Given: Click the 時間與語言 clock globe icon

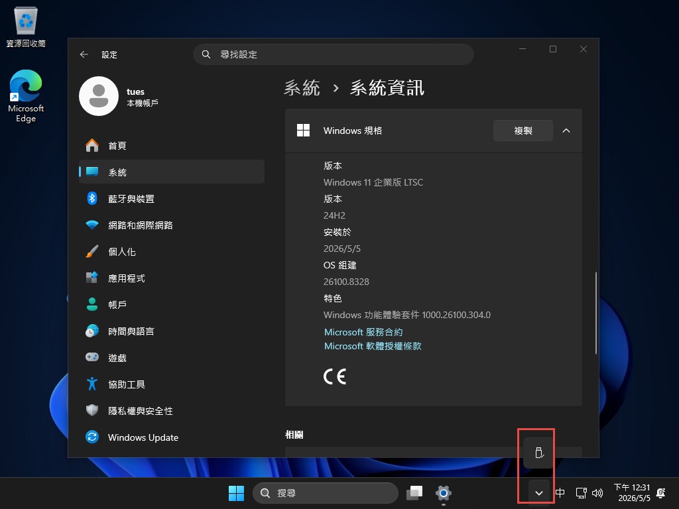Looking at the screenshot, I should (x=92, y=331).
